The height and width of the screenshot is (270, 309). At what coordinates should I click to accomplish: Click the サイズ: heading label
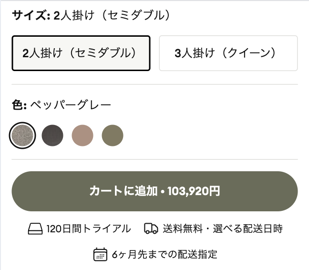pos(31,15)
